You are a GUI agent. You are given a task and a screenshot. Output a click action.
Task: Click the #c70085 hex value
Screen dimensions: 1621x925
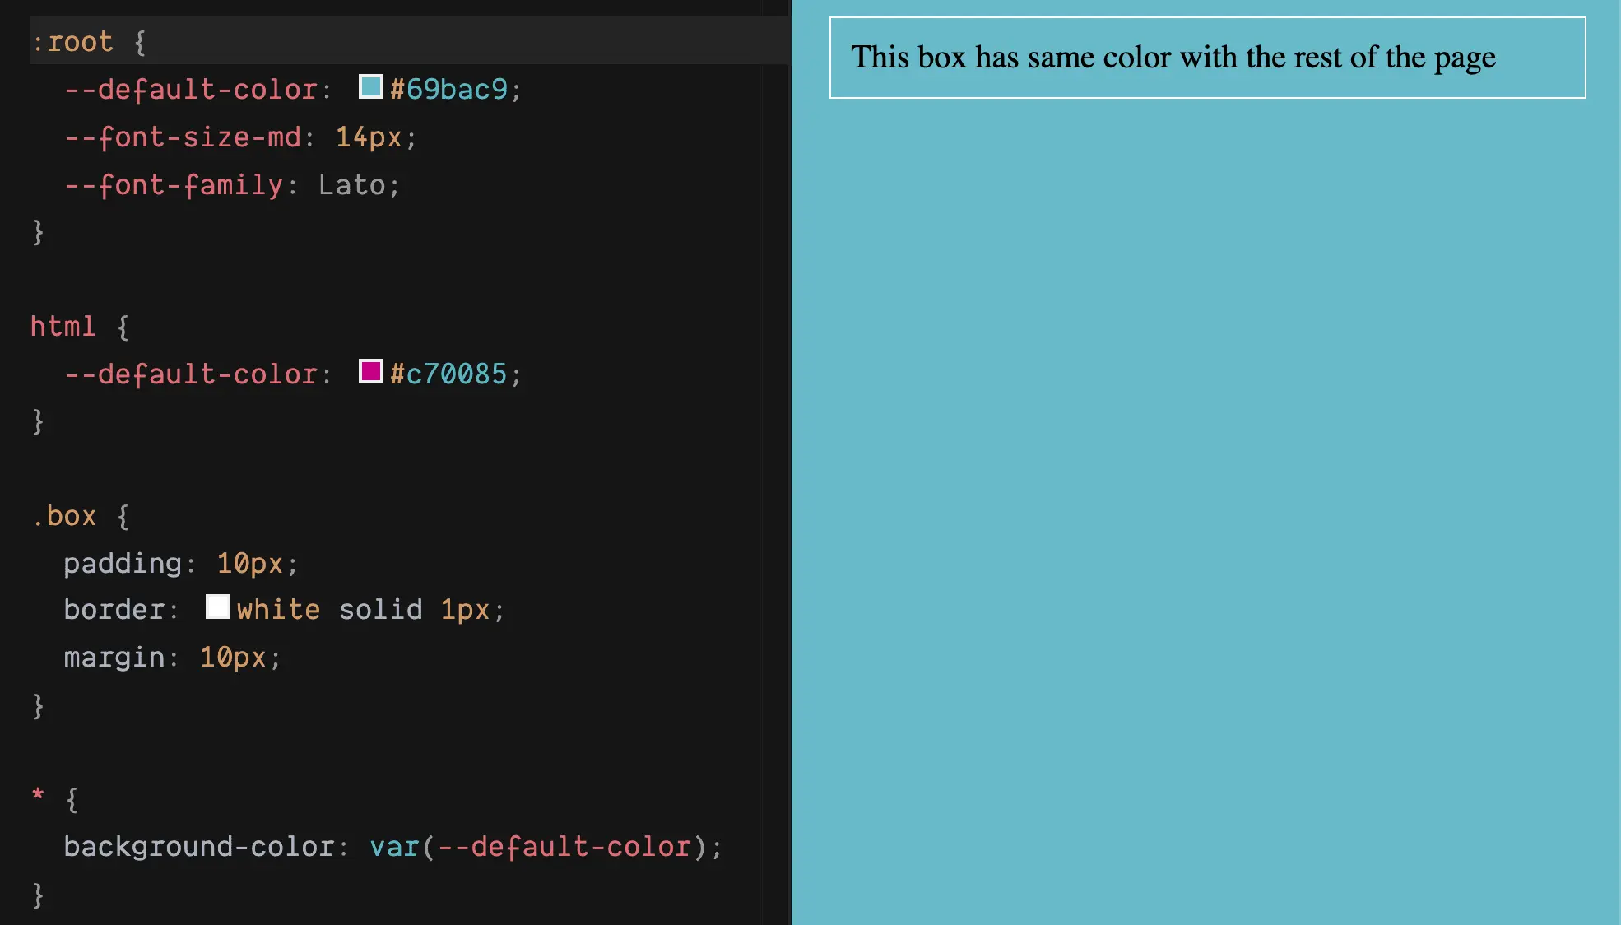click(x=448, y=374)
